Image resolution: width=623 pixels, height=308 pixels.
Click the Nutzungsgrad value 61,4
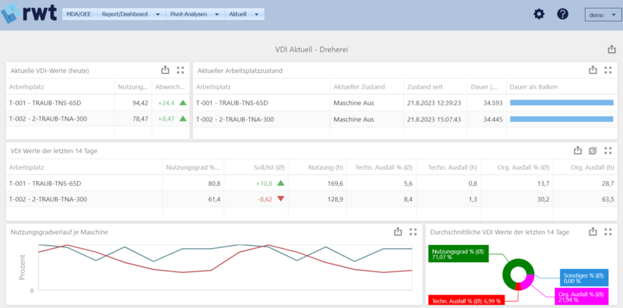click(213, 199)
